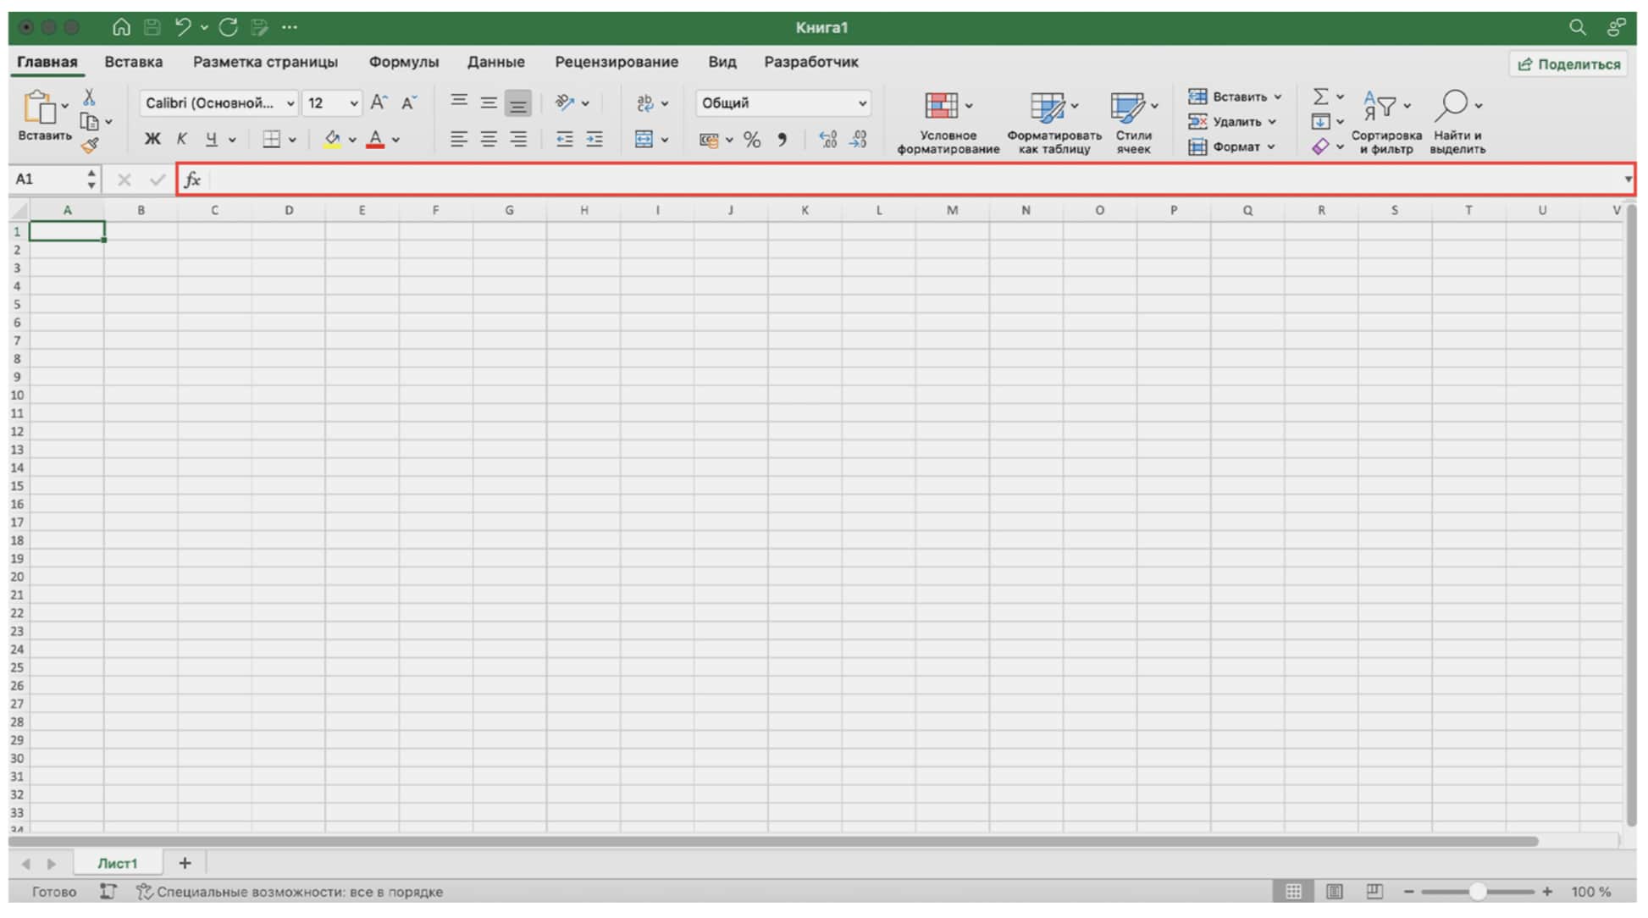The image size is (1648, 918).
Task: Click the Format Painter brush icon
Action: pos(90,146)
